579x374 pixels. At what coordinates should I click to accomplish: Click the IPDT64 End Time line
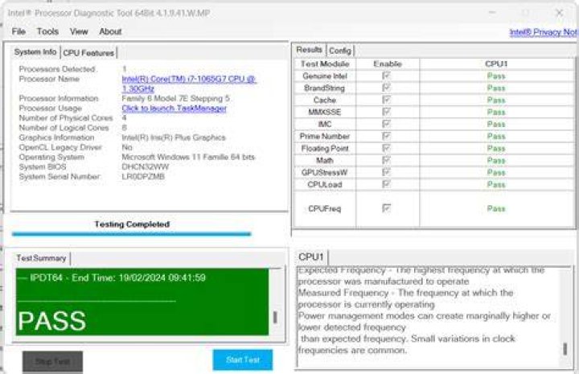[x=112, y=277]
